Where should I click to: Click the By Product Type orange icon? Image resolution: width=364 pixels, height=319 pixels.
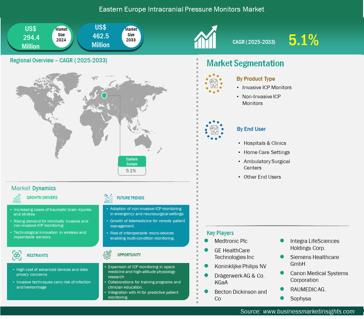point(214,83)
